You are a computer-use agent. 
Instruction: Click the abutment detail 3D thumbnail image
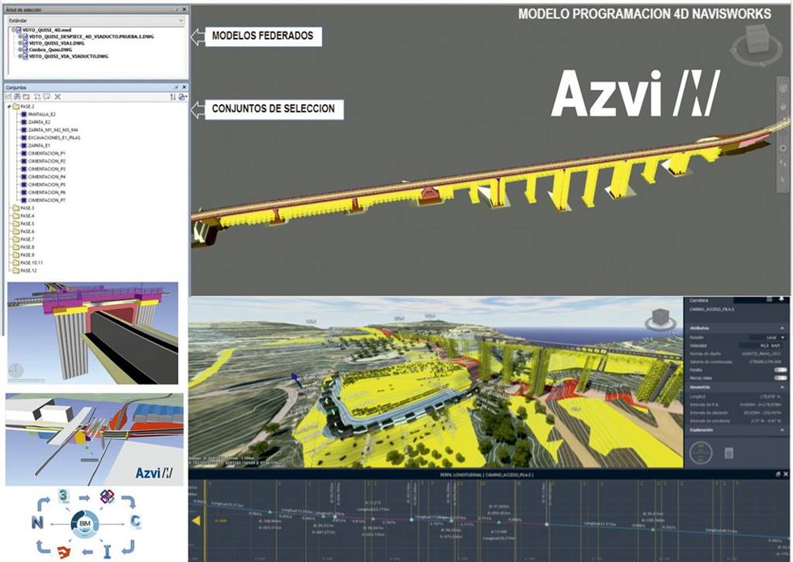coord(92,333)
